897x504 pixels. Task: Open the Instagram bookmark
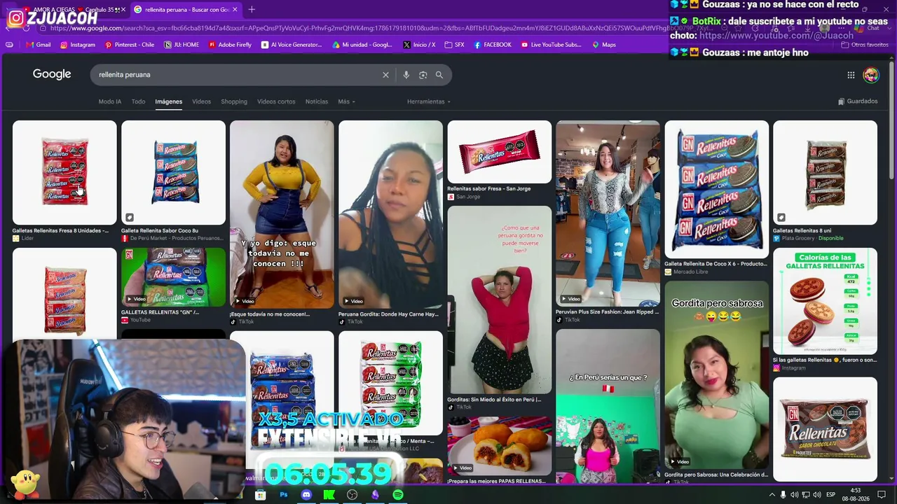click(77, 45)
